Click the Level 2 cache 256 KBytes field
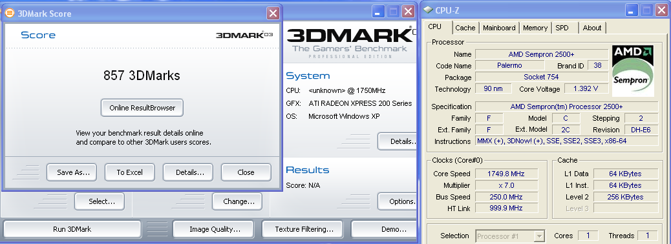 (x=625, y=197)
